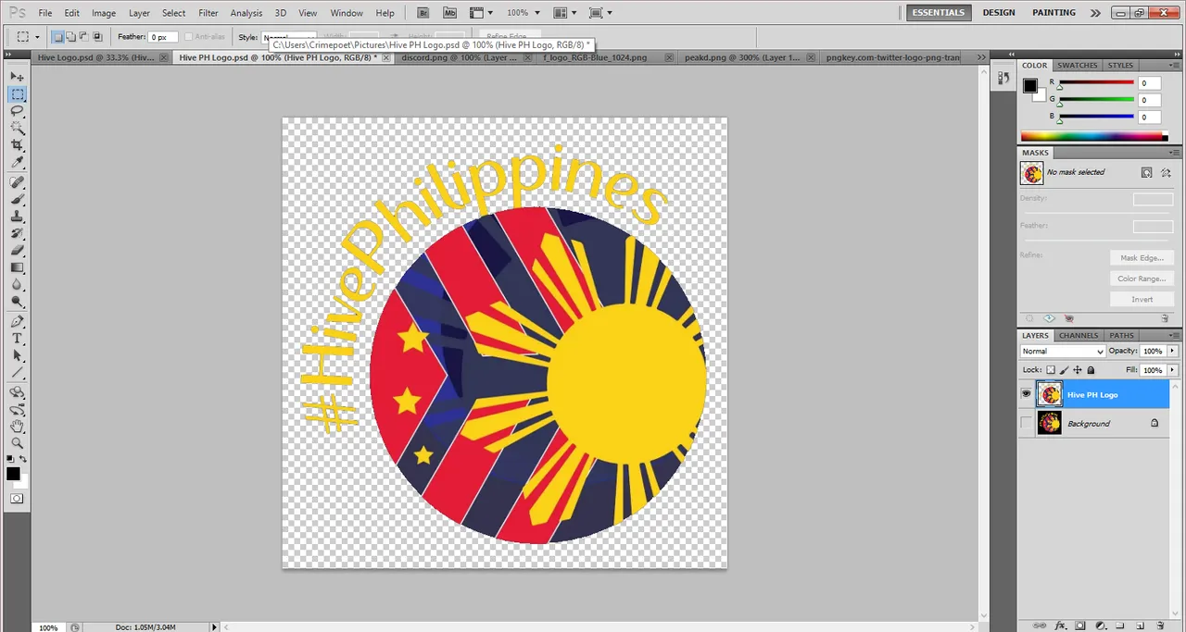Select the Zoom tool
The height and width of the screenshot is (632, 1186).
click(x=17, y=443)
